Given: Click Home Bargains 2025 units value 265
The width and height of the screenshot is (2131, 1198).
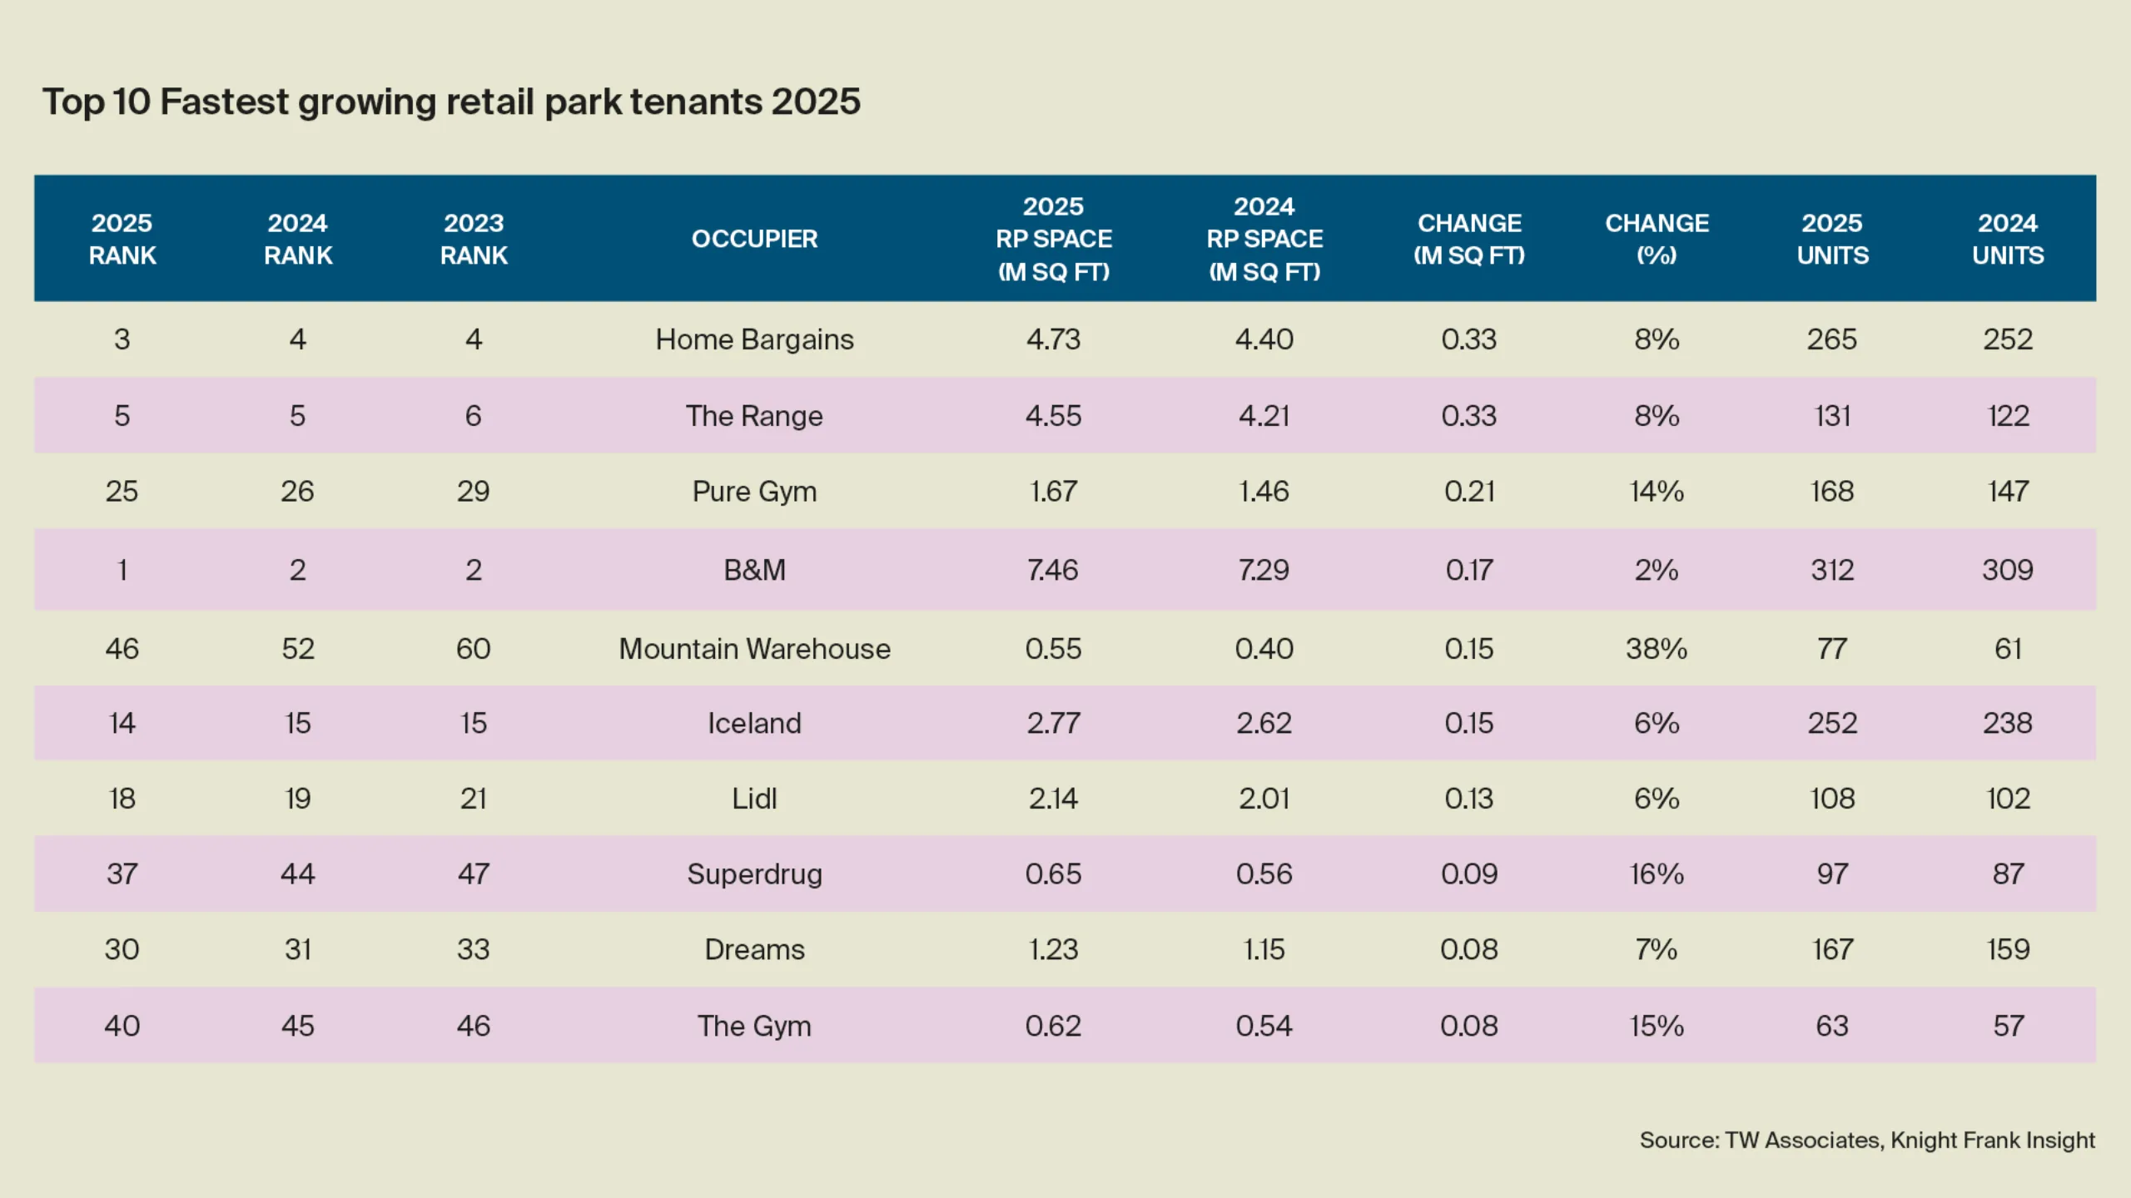Looking at the screenshot, I should point(1832,339).
